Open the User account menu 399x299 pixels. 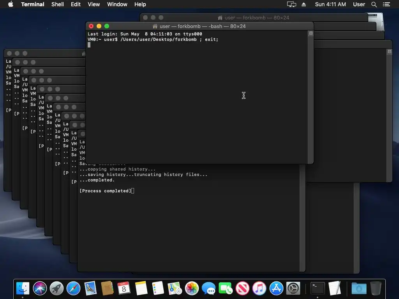[359, 4]
